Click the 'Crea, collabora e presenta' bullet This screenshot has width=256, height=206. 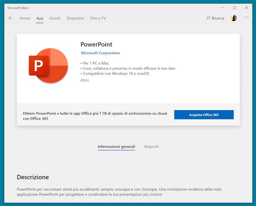(128, 69)
